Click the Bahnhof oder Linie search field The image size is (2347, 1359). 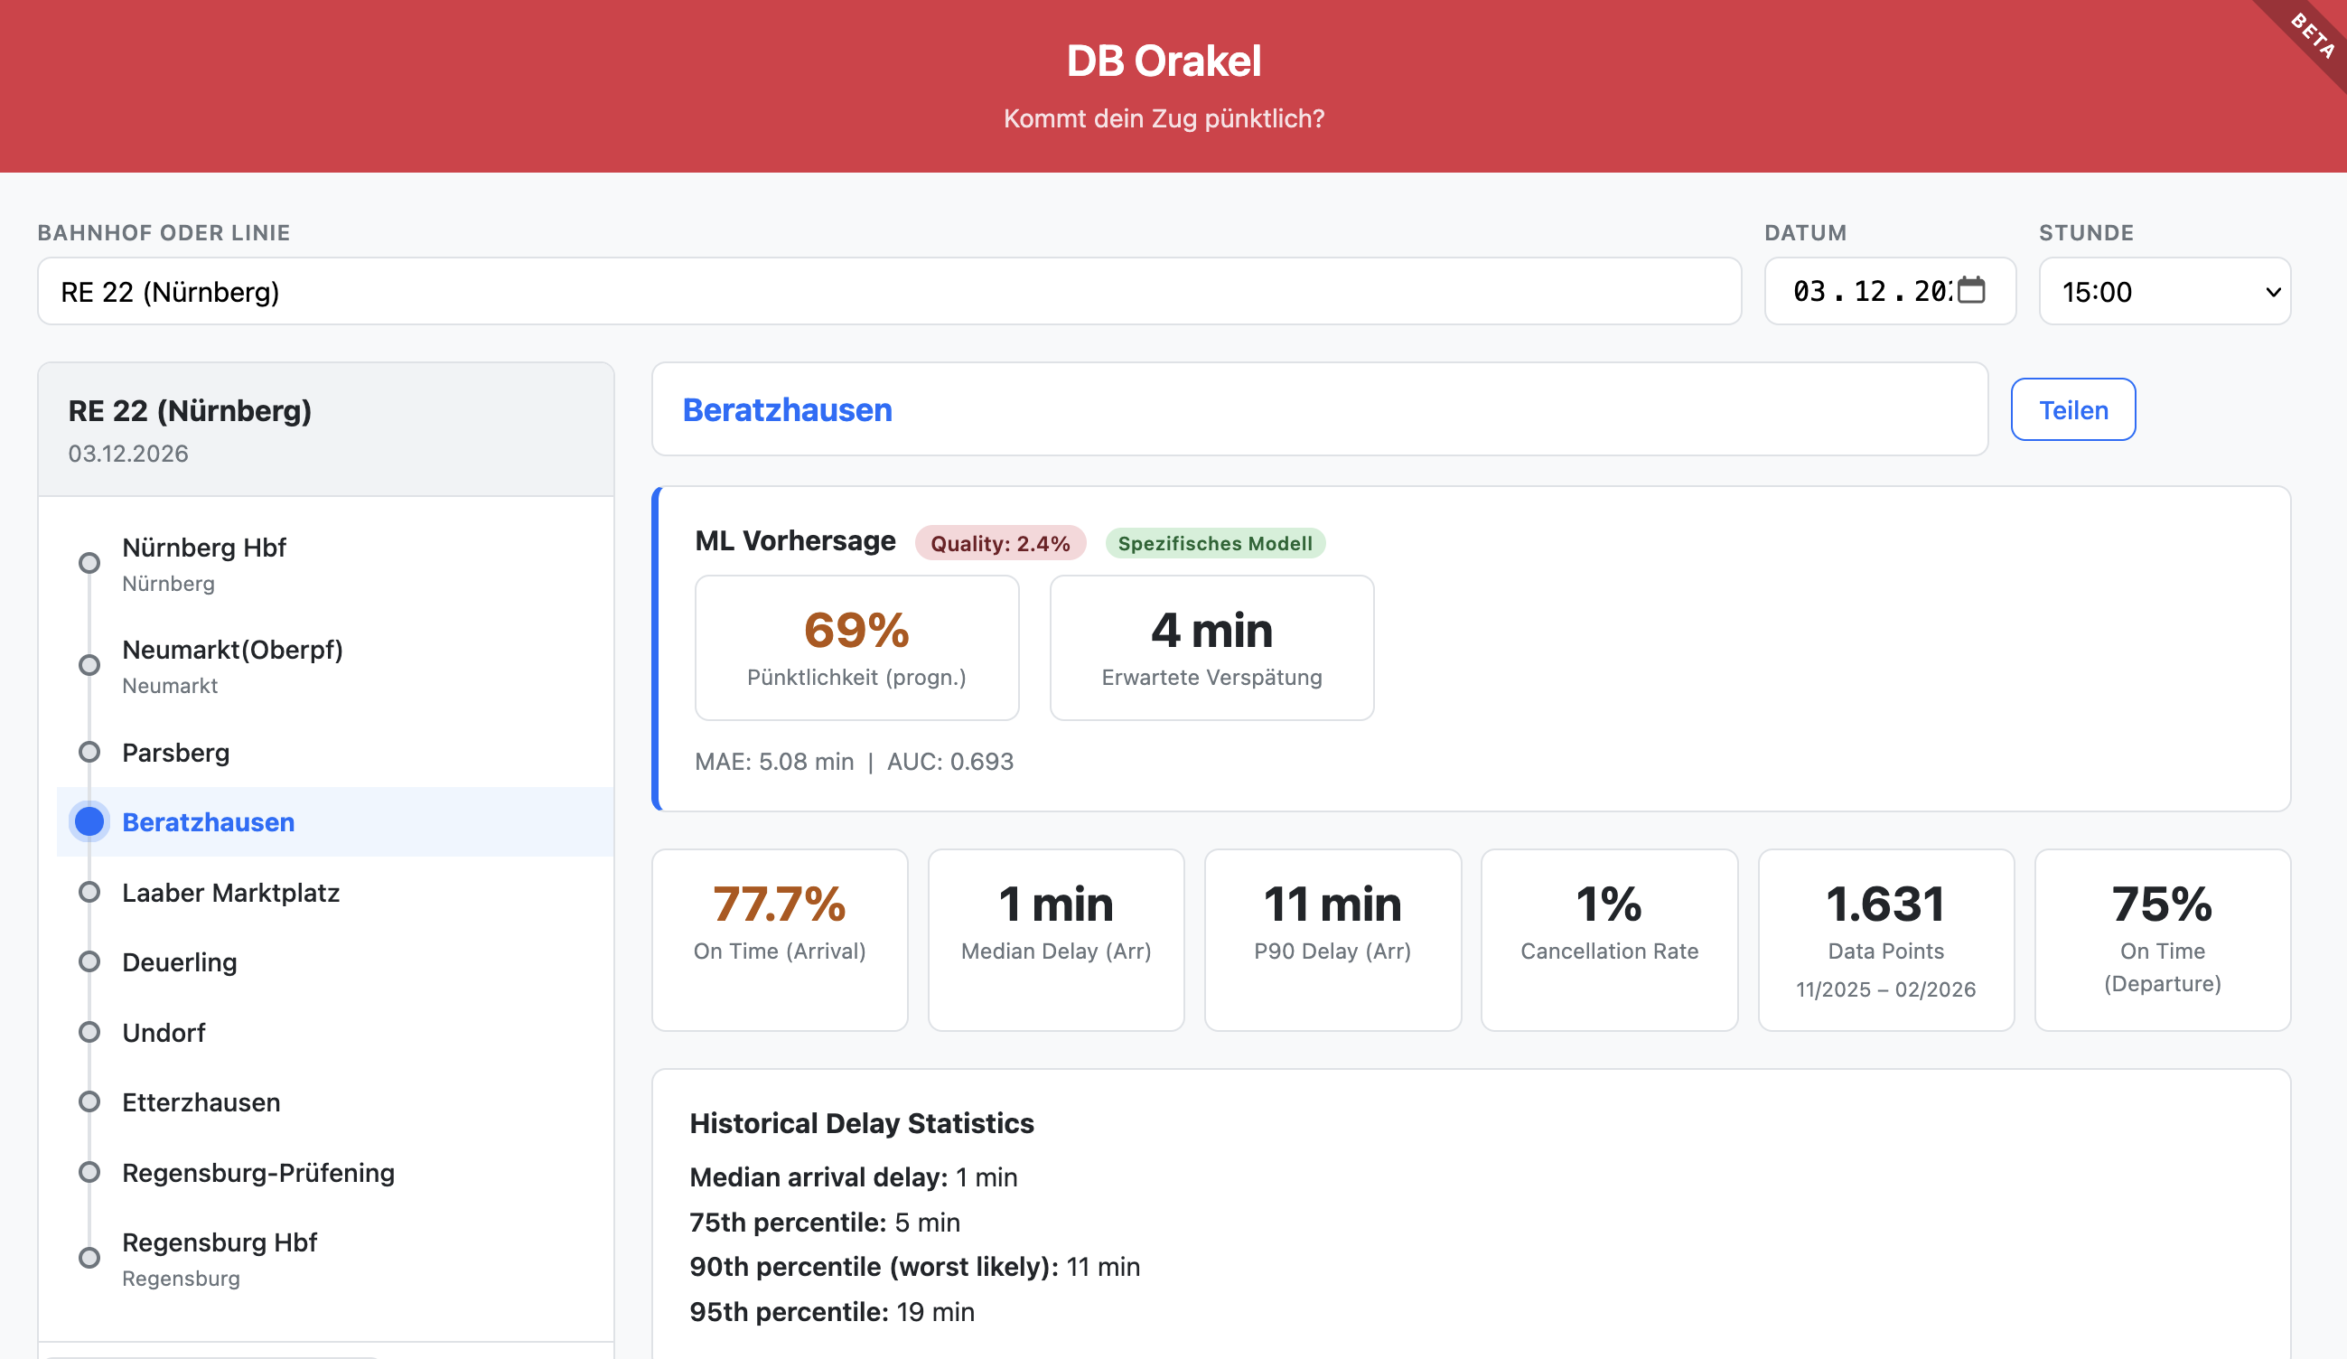(x=889, y=292)
